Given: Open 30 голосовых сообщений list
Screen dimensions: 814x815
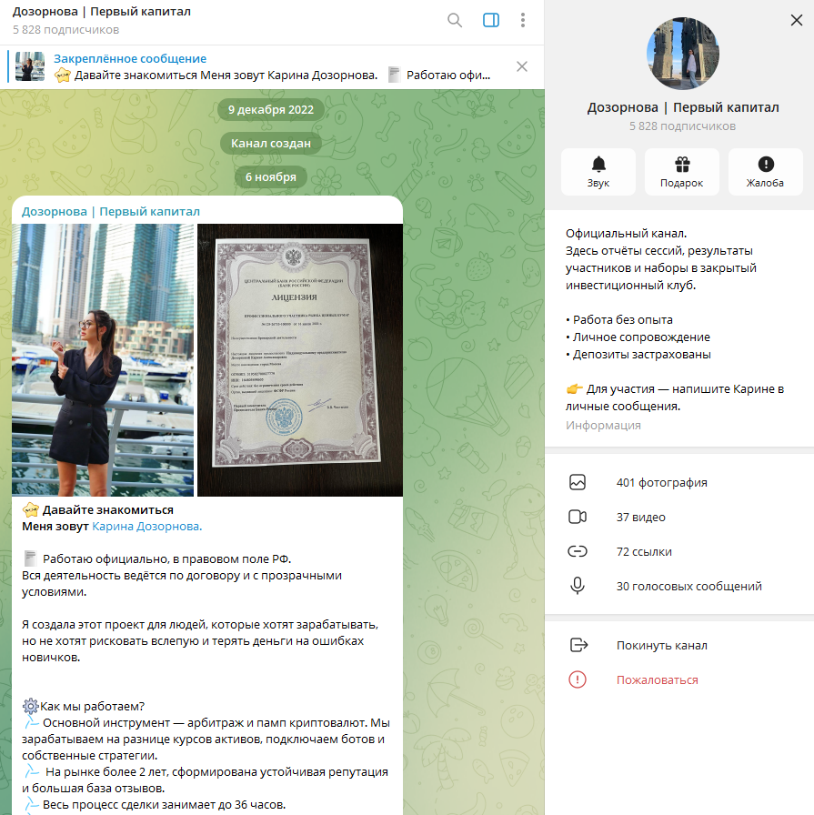Looking at the screenshot, I should 688,587.
